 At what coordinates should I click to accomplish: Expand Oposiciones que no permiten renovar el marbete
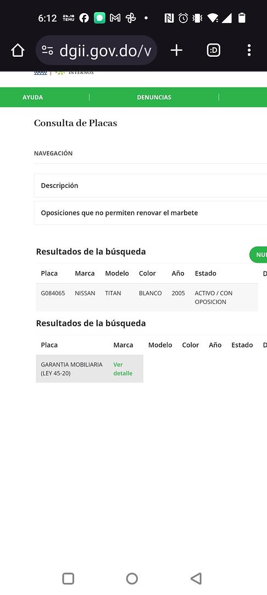151,213
